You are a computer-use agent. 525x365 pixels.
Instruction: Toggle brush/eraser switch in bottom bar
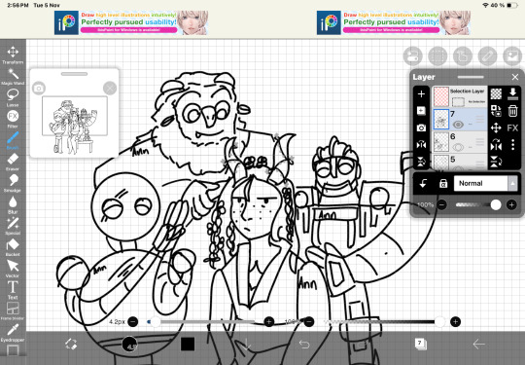click(x=71, y=344)
